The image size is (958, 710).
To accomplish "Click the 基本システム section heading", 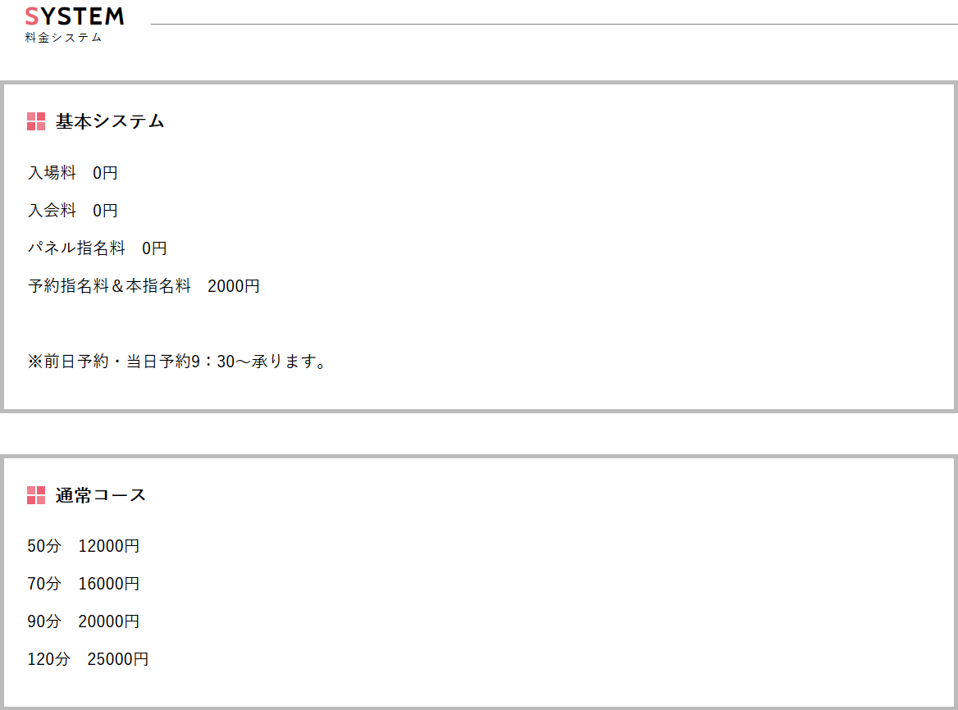I will (x=110, y=121).
